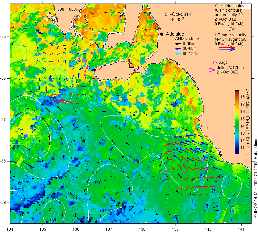
Task: Click the longitude label 138
Action: (x=142, y=229)
